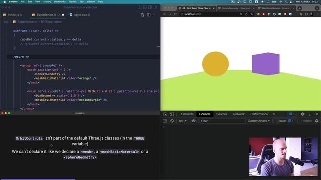Viewport: 321px width, 180px height.
Task: Click the share icon in the address bar
Action: [x=246, y=14]
